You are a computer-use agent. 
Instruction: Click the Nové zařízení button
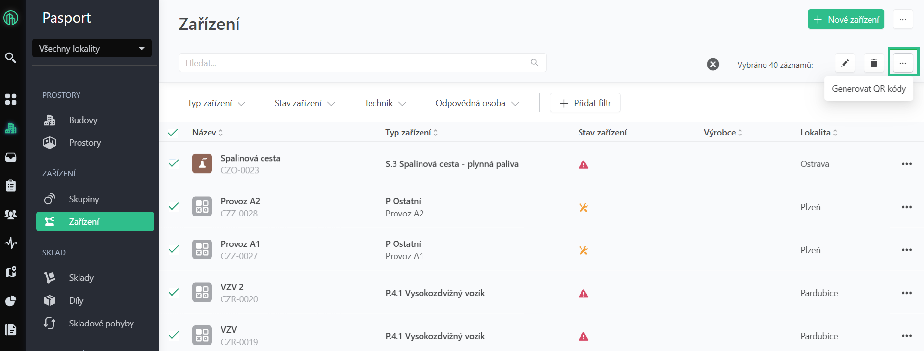click(x=845, y=20)
